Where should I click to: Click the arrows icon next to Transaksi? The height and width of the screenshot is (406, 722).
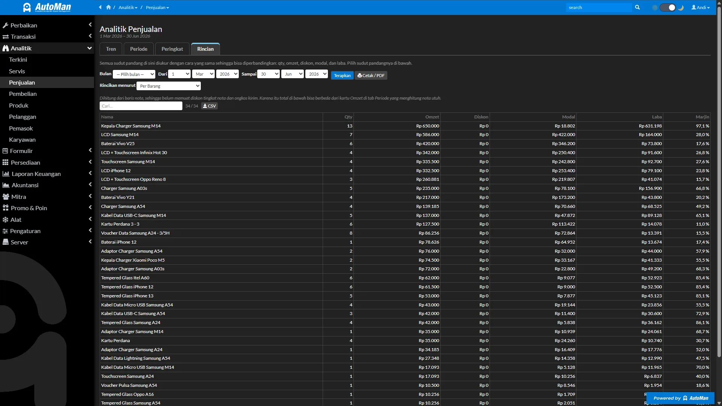tap(6, 37)
